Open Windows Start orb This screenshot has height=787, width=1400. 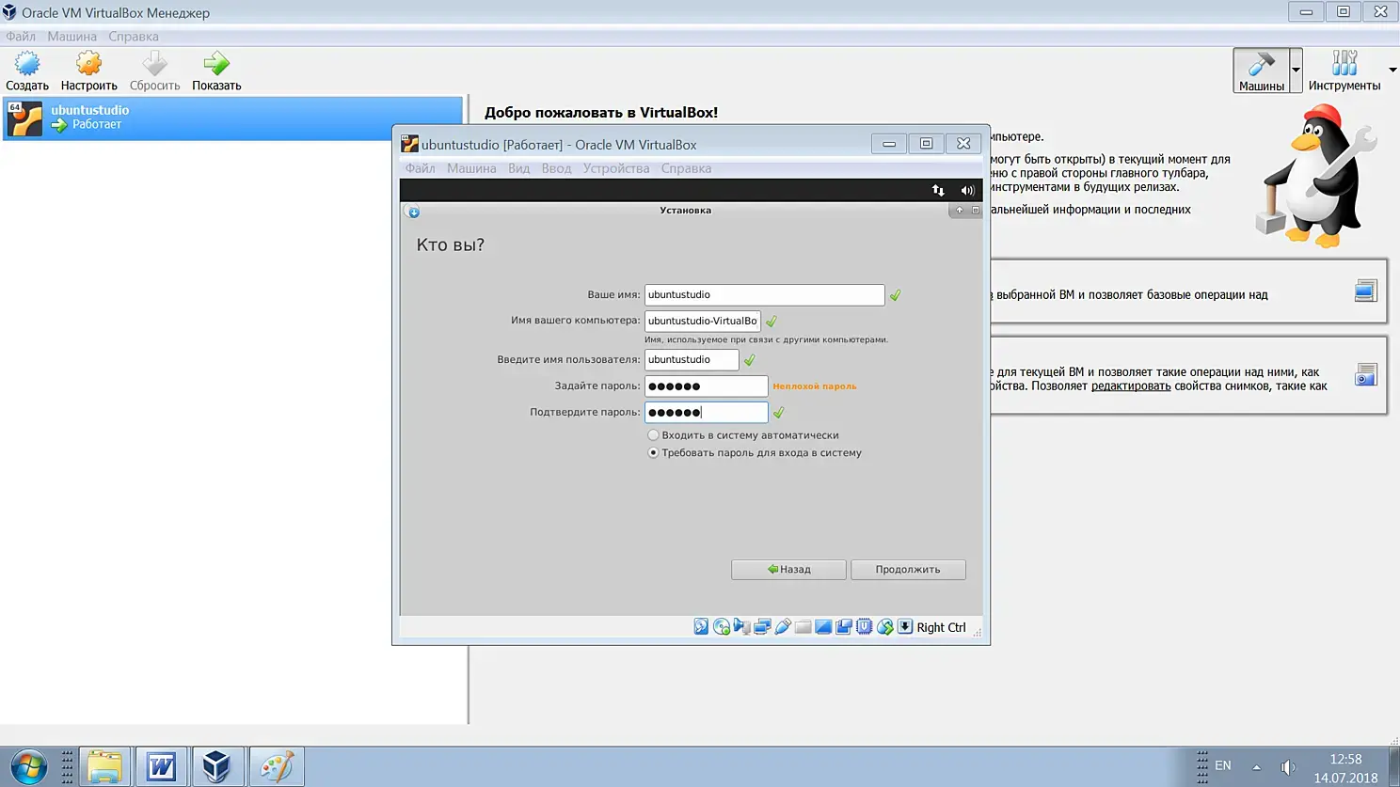[28, 766]
